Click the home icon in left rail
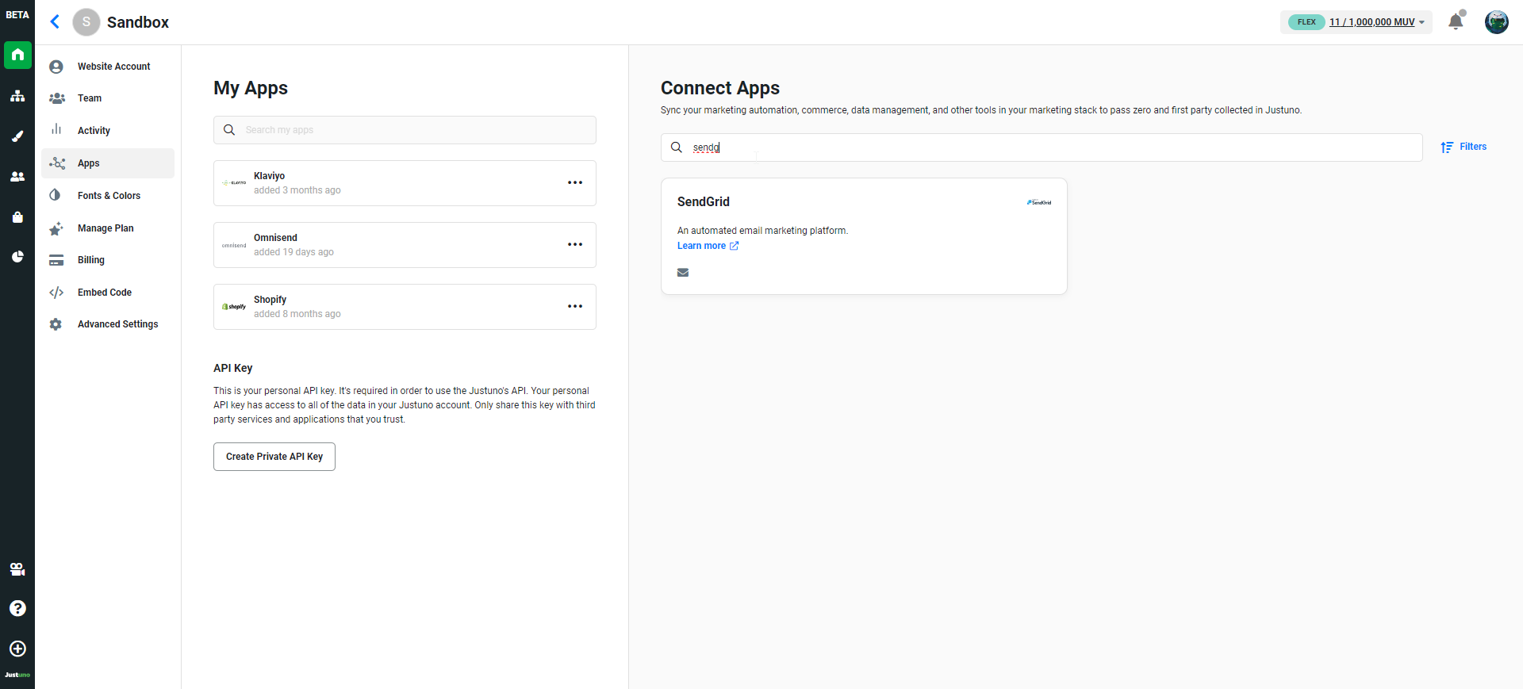The image size is (1523, 689). point(17,56)
